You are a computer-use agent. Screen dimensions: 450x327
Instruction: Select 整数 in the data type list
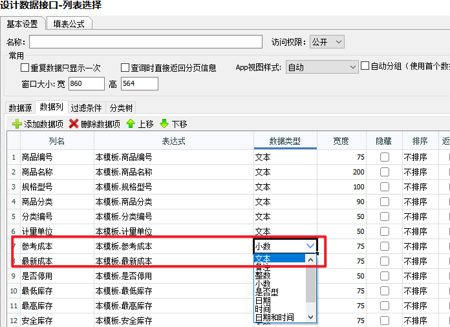click(280, 275)
